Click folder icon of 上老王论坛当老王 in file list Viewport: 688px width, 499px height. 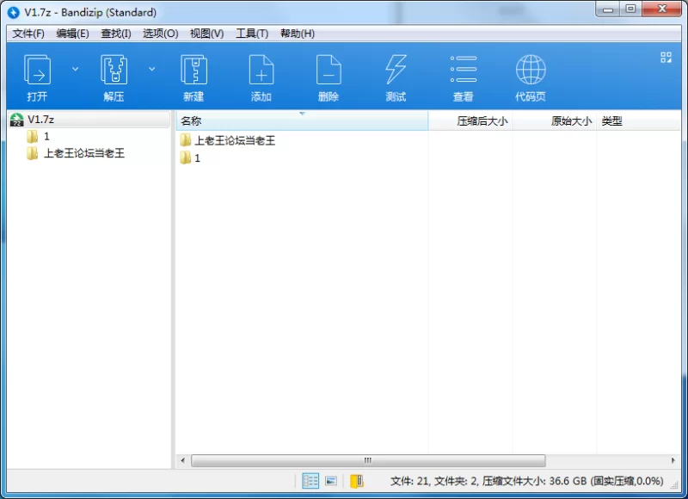tap(185, 140)
